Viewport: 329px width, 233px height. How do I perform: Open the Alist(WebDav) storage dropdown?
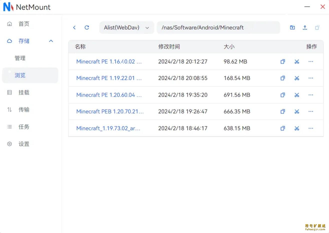126,28
